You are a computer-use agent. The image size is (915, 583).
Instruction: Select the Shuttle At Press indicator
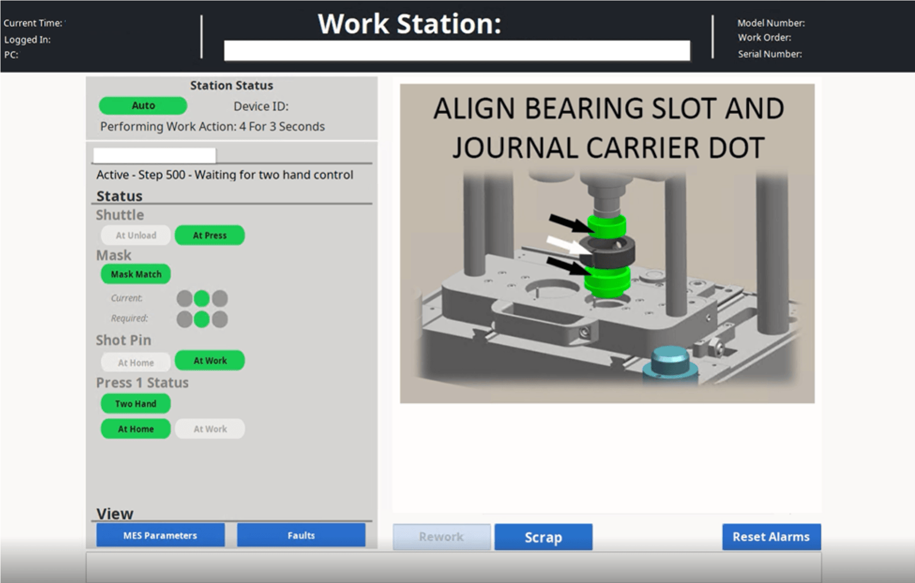point(210,235)
